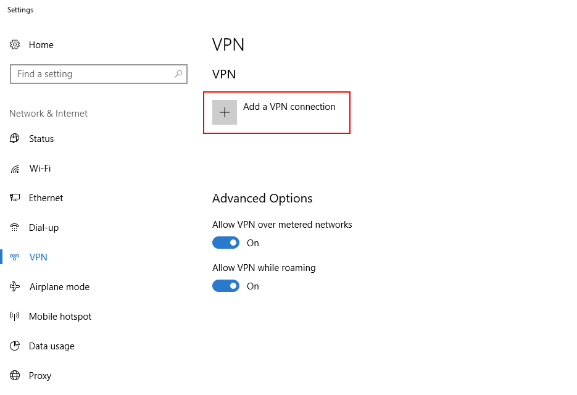The height and width of the screenshot is (395, 577).
Task: Click the Find a setting field
Action: click(99, 74)
